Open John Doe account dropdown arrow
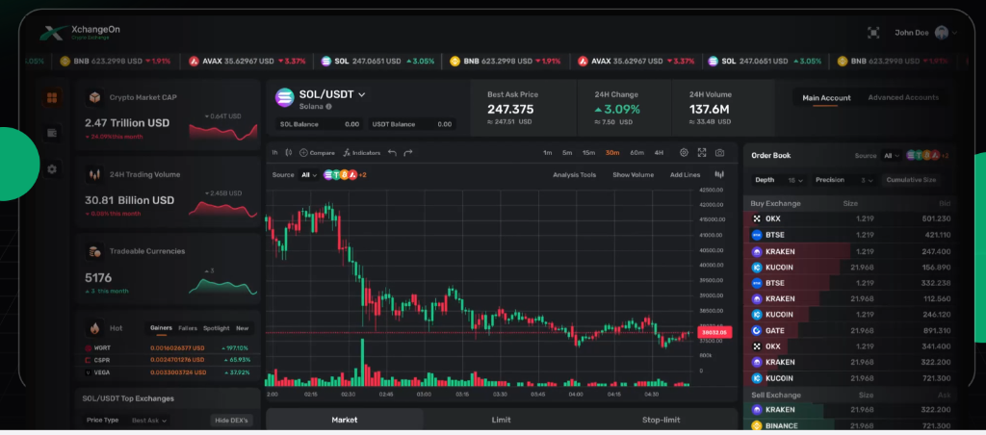This screenshot has height=435, width=986. point(954,33)
